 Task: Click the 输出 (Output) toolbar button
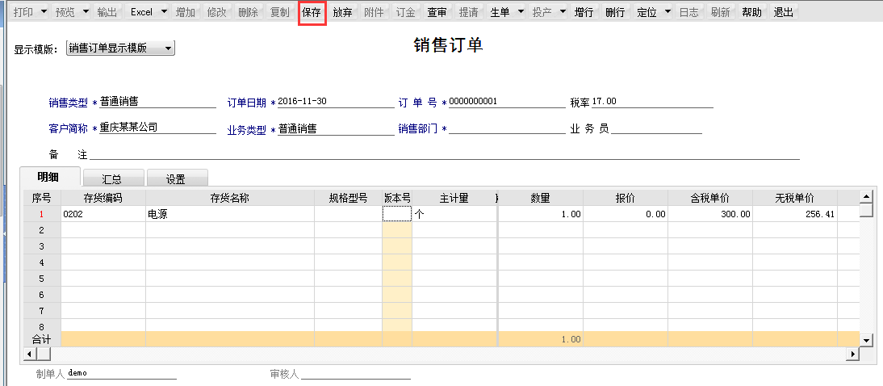(x=107, y=13)
